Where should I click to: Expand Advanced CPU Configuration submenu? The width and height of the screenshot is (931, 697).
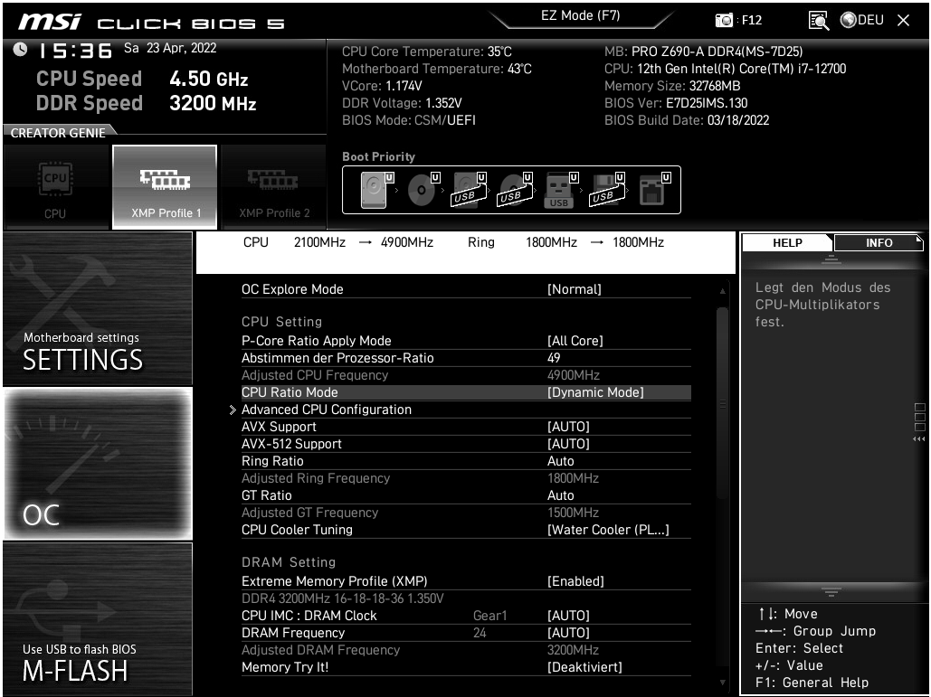pyautogui.click(x=465, y=410)
